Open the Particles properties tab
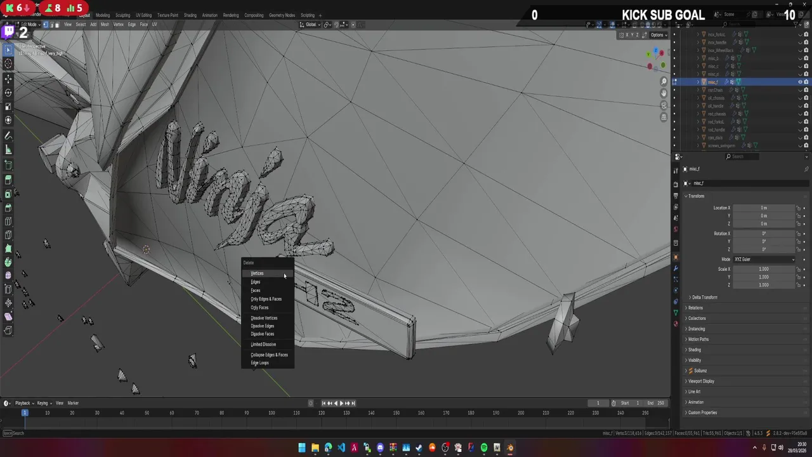The height and width of the screenshot is (457, 812). tap(676, 279)
